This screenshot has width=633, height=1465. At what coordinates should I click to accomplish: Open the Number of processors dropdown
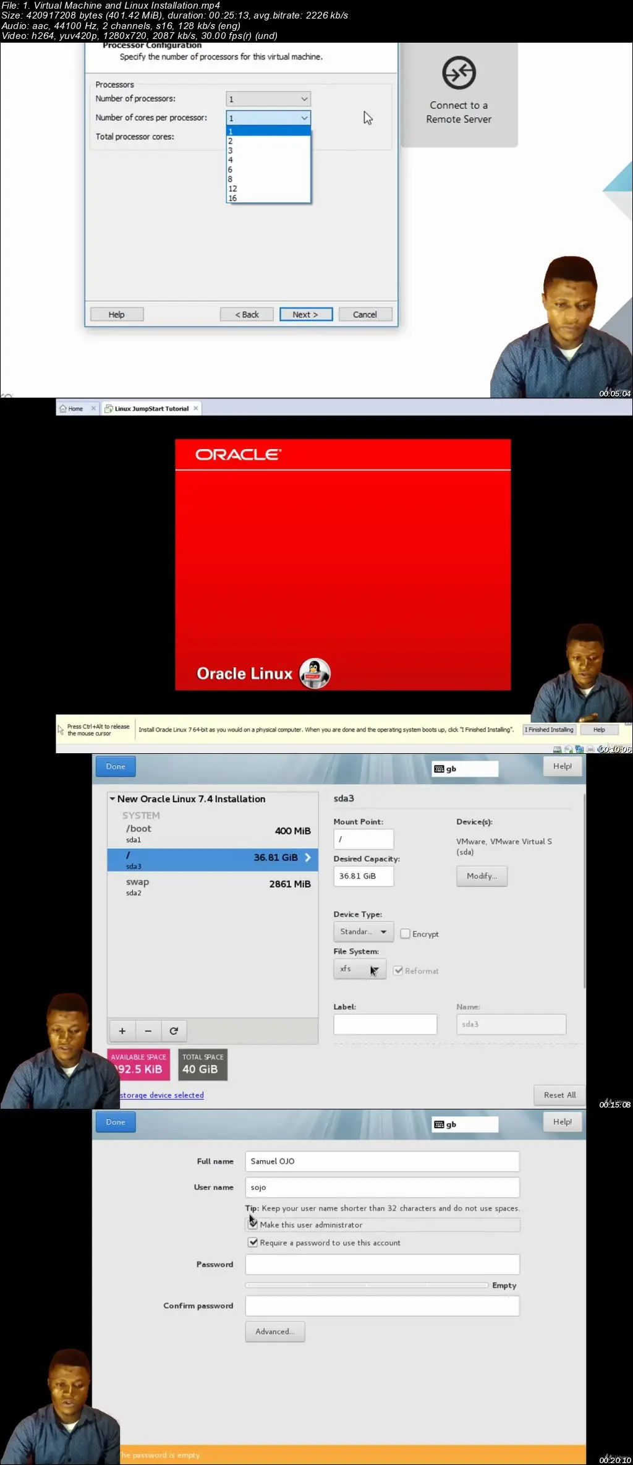pos(268,99)
